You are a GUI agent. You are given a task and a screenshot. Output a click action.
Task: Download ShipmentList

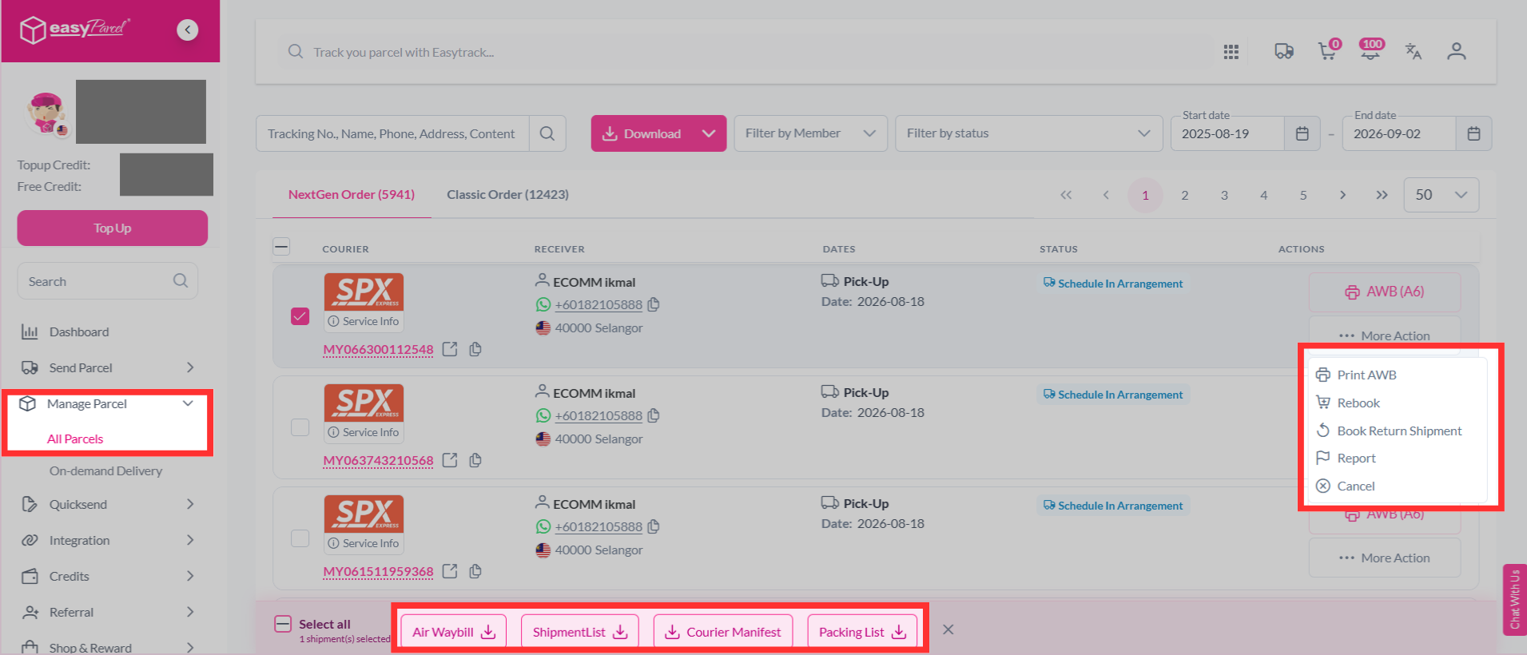click(x=579, y=632)
